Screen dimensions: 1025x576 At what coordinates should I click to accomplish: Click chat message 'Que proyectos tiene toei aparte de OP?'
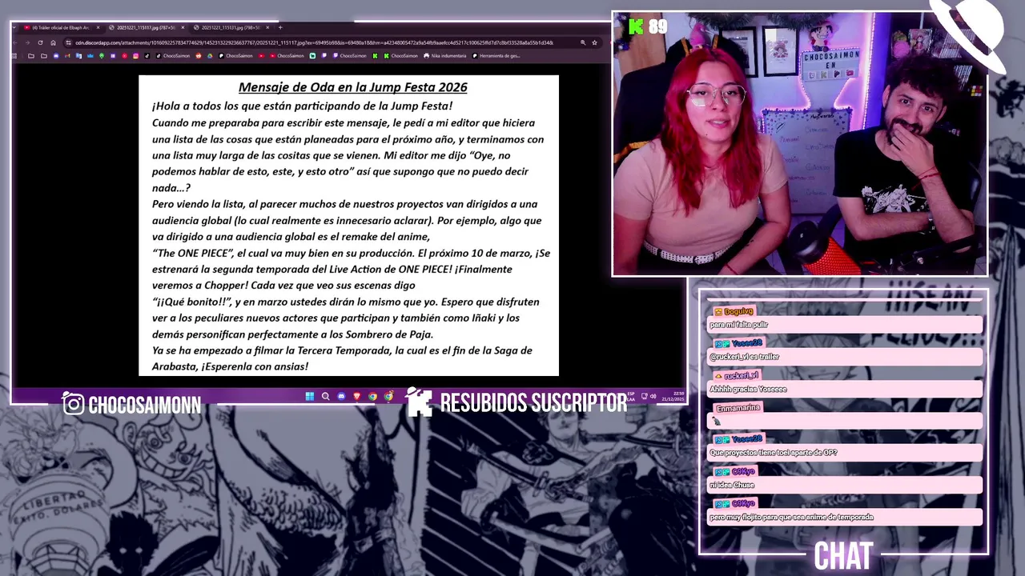click(x=774, y=453)
